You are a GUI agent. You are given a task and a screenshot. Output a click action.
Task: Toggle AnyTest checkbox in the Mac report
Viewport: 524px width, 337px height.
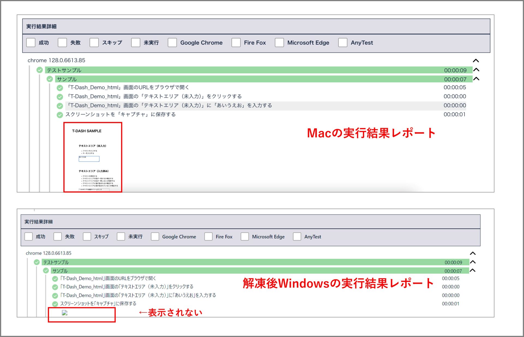[343, 43]
